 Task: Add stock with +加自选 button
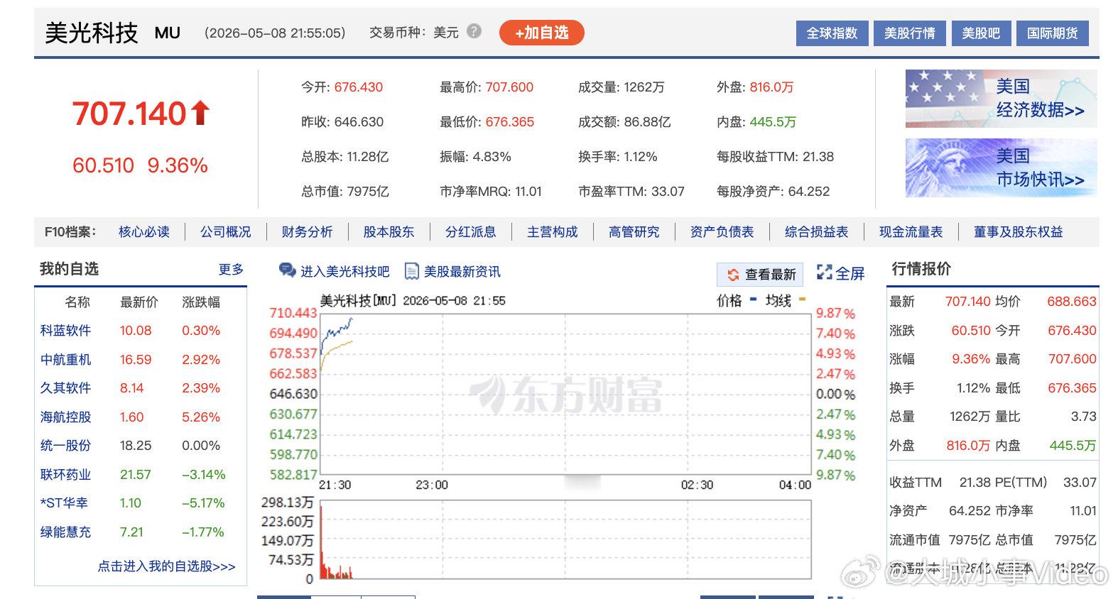point(542,33)
